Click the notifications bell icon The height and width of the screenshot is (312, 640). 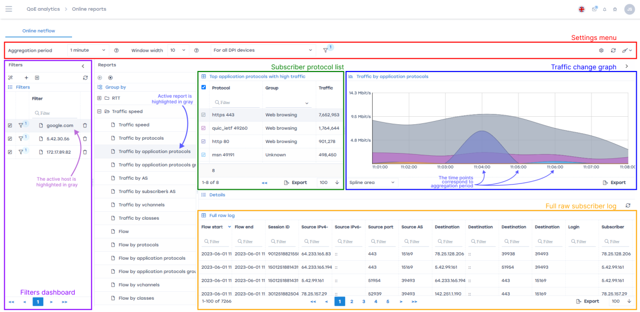605,9
